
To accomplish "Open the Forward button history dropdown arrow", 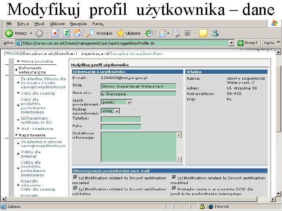I will (47, 33).
